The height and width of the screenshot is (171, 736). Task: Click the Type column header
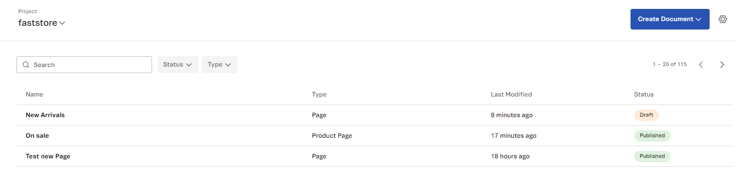[x=319, y=94]
